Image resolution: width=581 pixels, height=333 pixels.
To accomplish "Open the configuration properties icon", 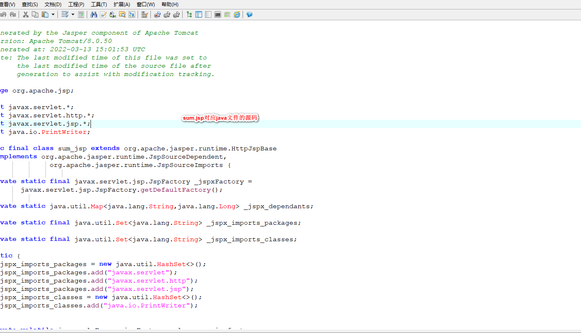I will [145, 14].
